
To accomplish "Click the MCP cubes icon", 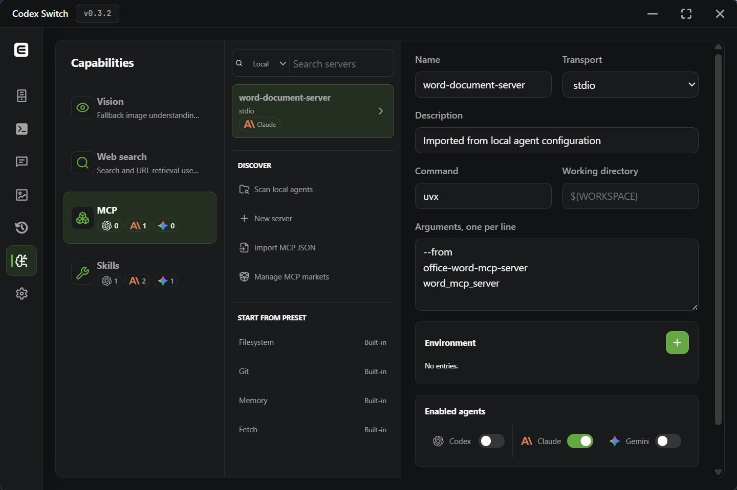I will 82,218.
